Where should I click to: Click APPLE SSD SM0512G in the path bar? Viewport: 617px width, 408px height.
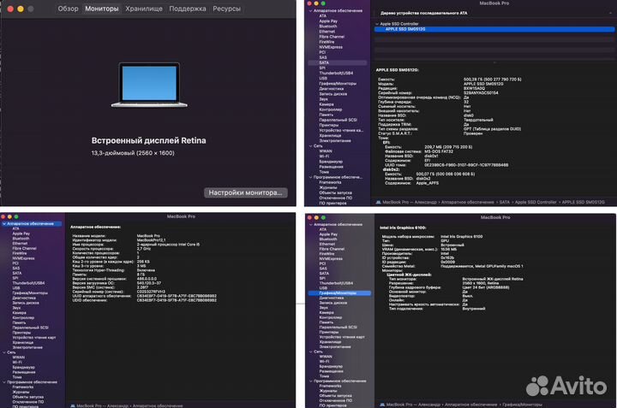point(584,202)
